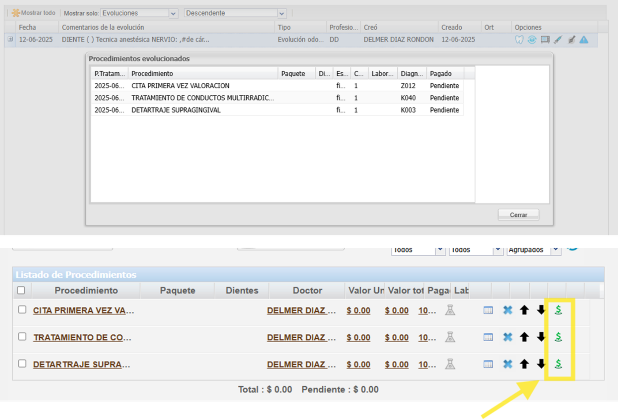Check the box for CITA PRIMERA VEZ VA...

point(22,310)
